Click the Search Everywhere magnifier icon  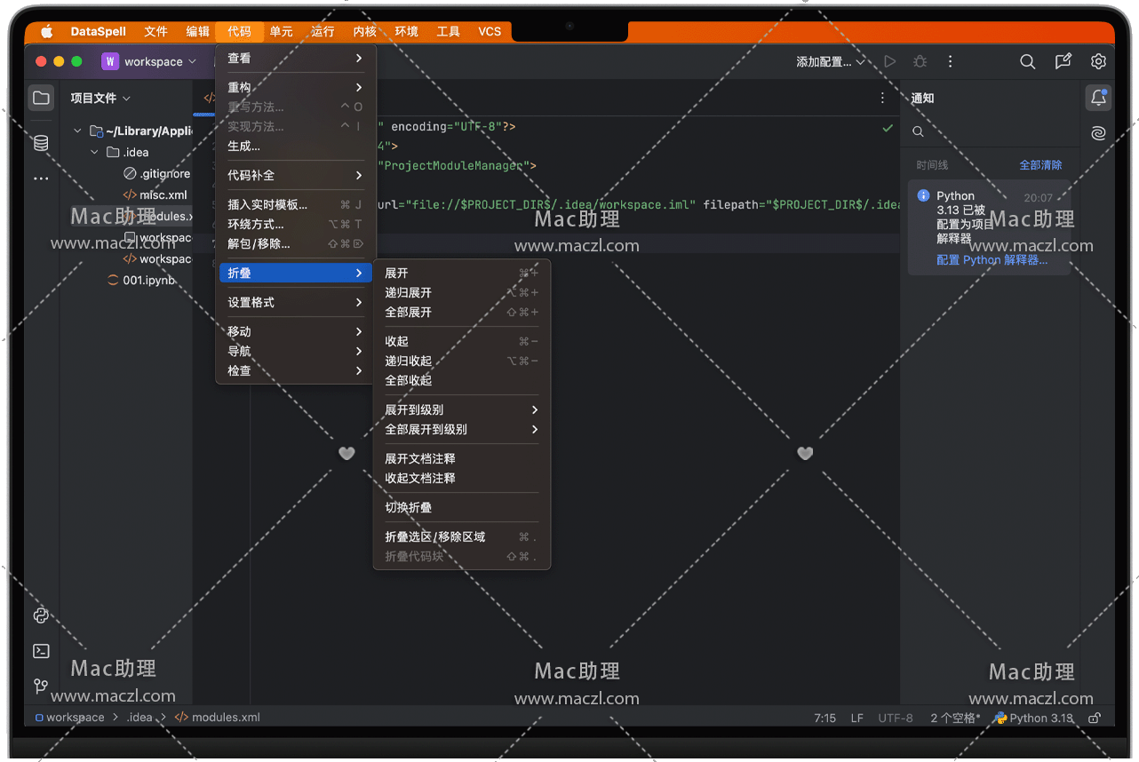pos(1027,61)
